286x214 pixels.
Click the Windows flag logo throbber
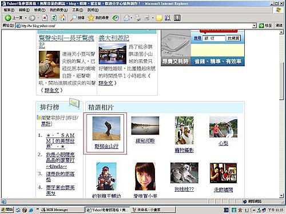(279, 10)
